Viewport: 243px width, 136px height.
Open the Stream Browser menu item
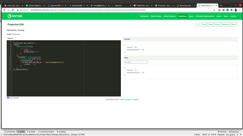(x=169, y=16)
